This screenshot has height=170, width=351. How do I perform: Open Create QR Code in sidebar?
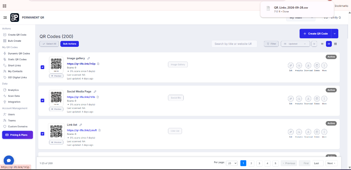(x=15, y=35)
